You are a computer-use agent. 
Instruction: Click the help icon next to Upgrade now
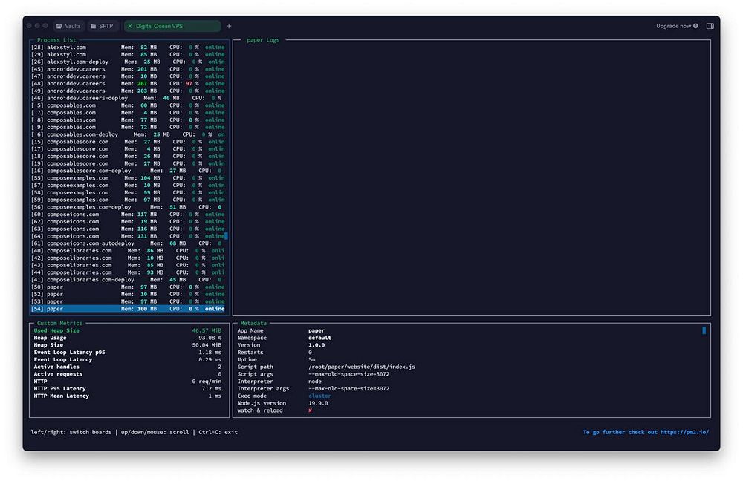[x=695, y=26]
